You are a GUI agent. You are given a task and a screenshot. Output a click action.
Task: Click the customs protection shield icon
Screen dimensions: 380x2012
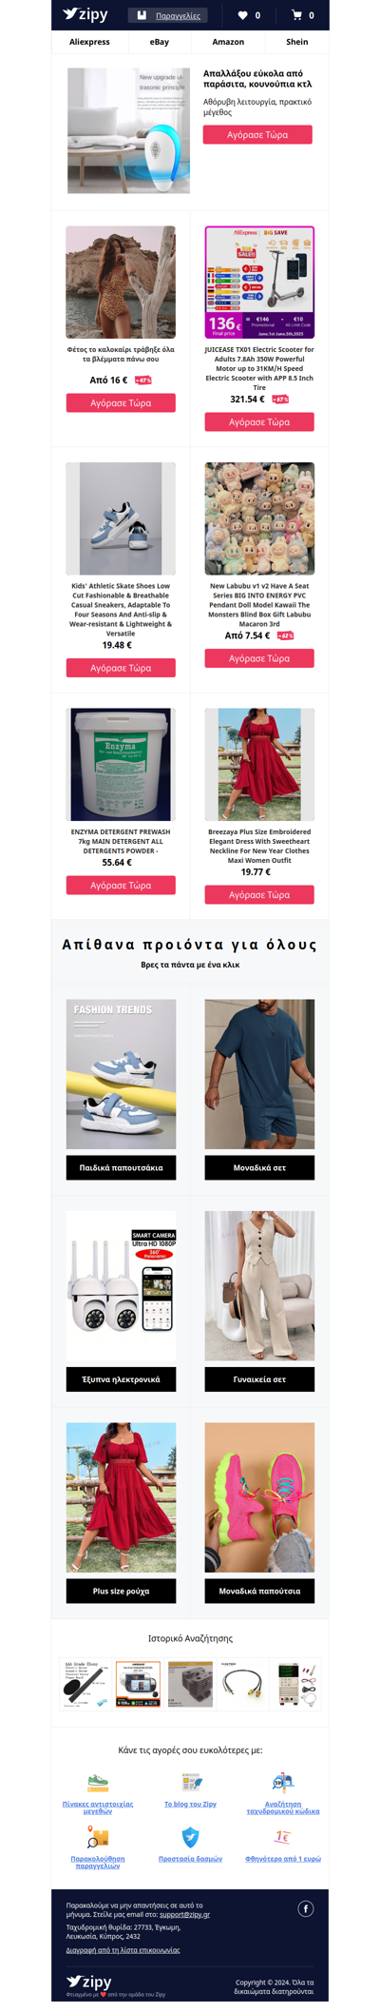190,1837
